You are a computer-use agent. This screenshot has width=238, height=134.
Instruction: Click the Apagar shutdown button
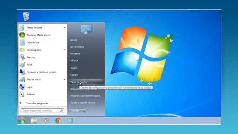pos(75,111)
